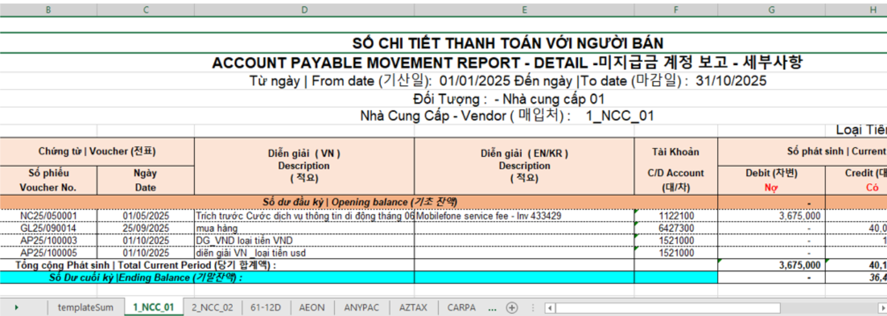The width and height of the screenshot is (887, 316).
Task: Go to the AEON sheet tab
Action: (x=312, y=308)
